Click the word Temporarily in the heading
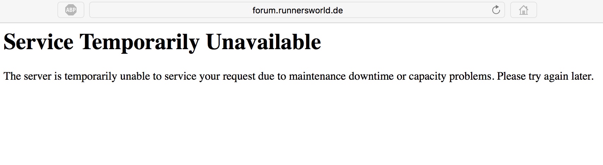This screenshot has width=603, height=165. pos(140,43)
